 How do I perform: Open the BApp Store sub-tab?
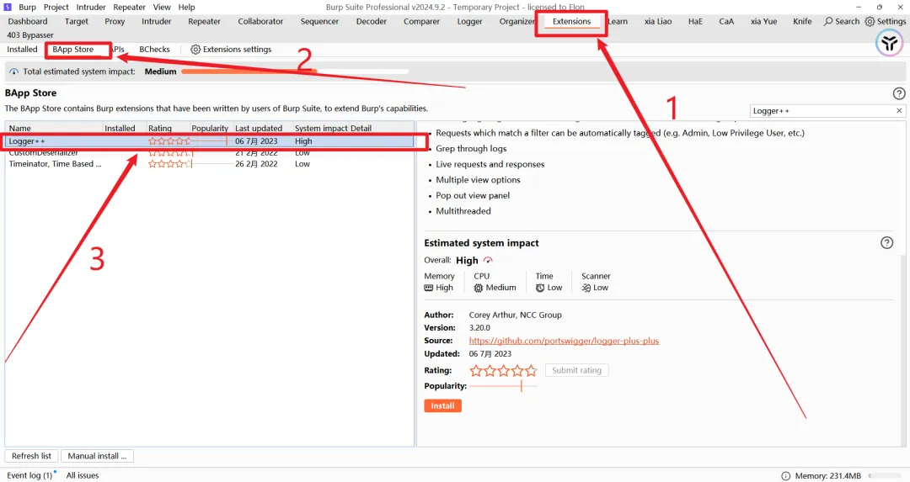73,50
